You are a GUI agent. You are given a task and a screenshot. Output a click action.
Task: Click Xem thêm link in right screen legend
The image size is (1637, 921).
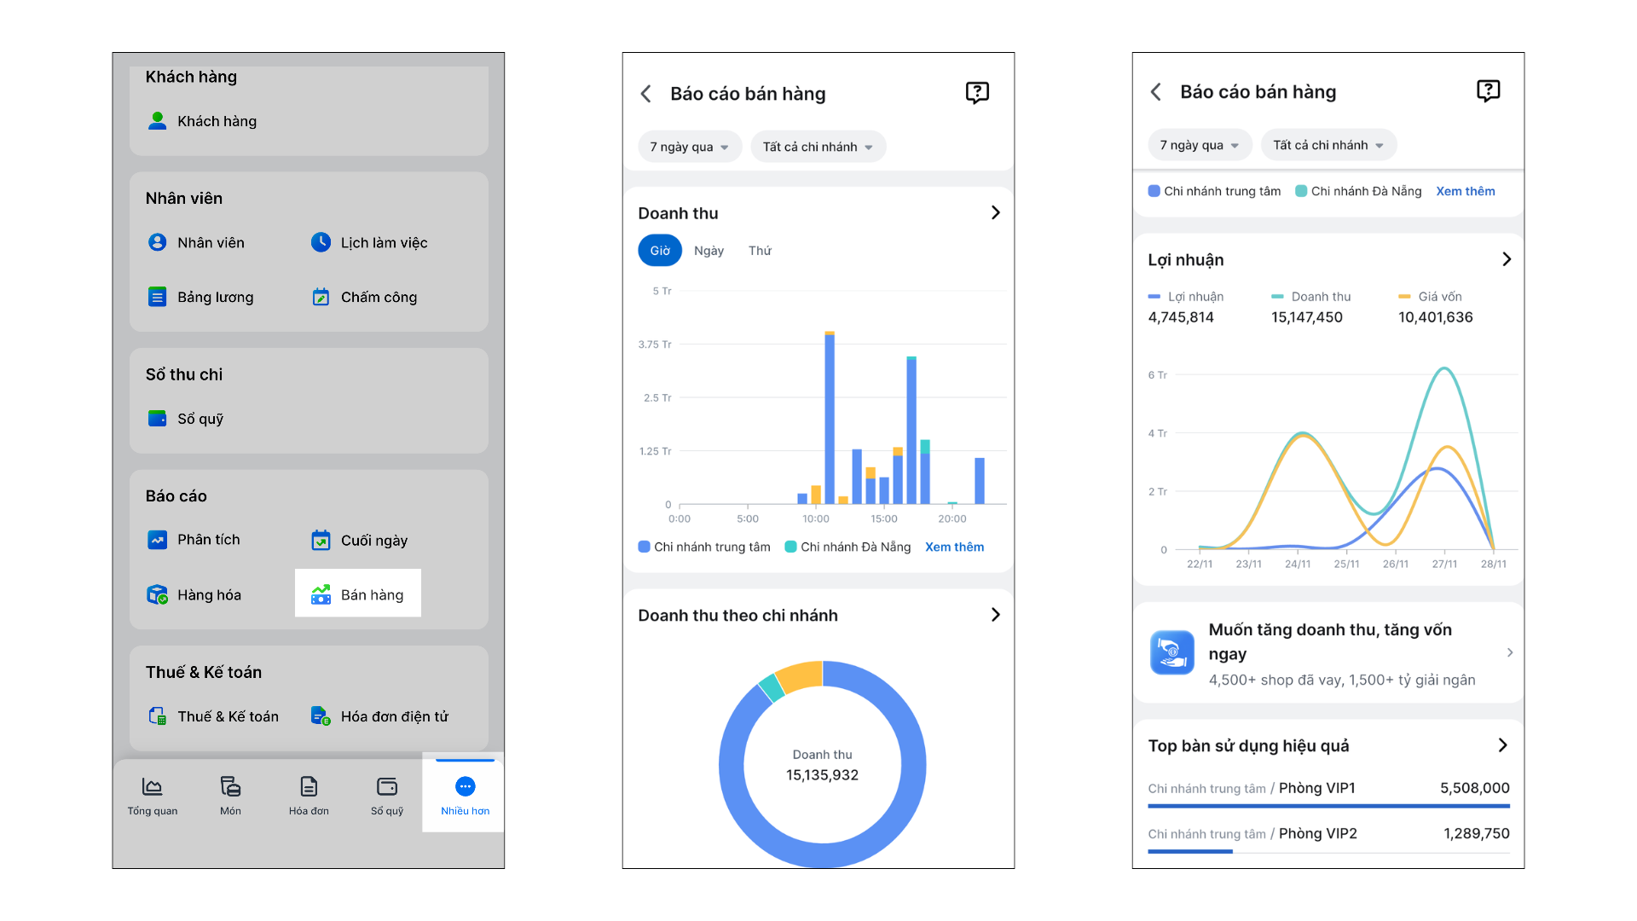(x=1465, y=191)
